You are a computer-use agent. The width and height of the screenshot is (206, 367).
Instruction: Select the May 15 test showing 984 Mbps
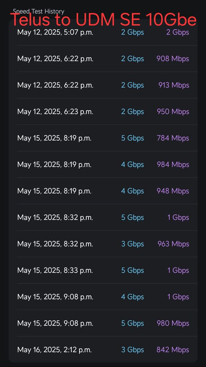(x=103, y=164)
